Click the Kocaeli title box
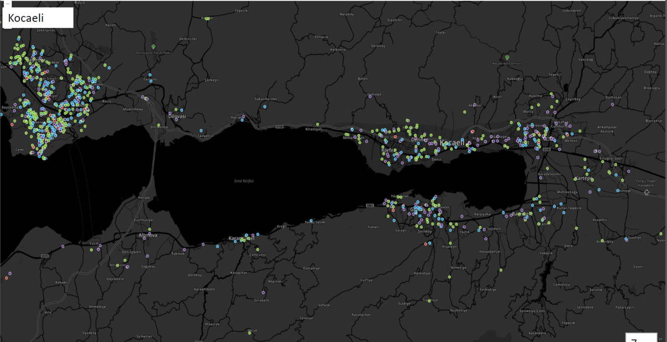This screenshot has height=342, width=667. click(38, 18)
